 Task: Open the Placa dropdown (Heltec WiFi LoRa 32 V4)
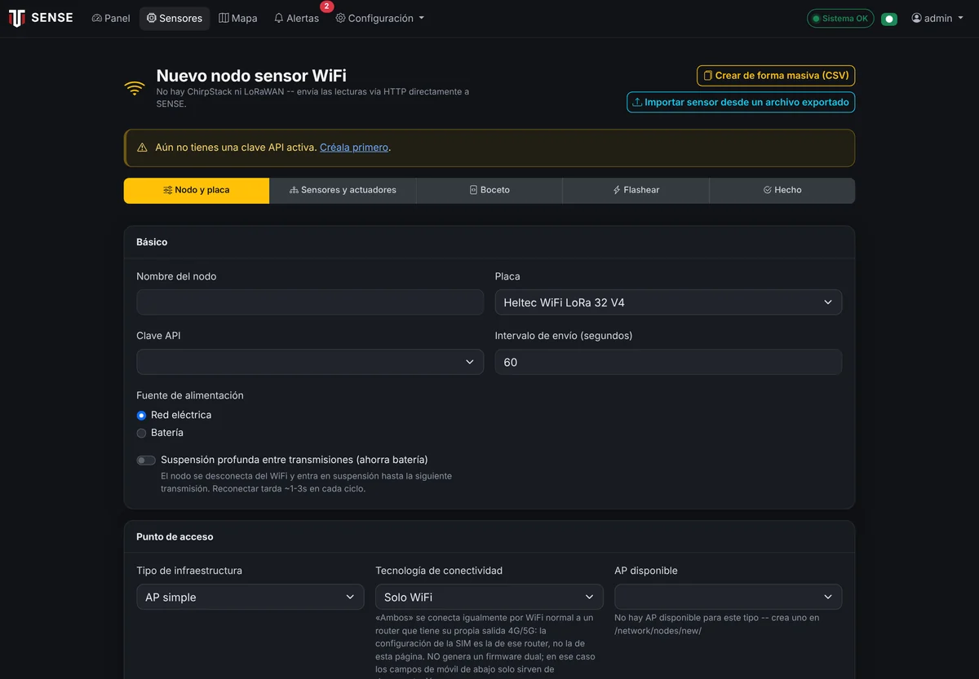click(668, 302)
